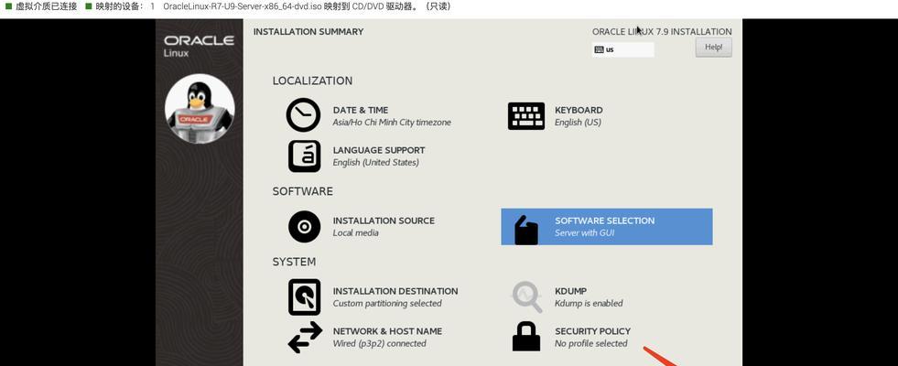
Task: Click the INSTALLATION SUMMARY heading
Action: tap(308, 31)
